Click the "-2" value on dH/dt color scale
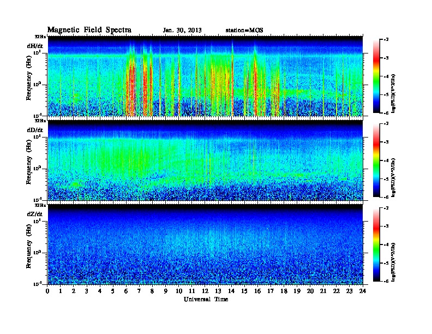The height and width of the screenshot is (334, 432). tap(386, 40)
